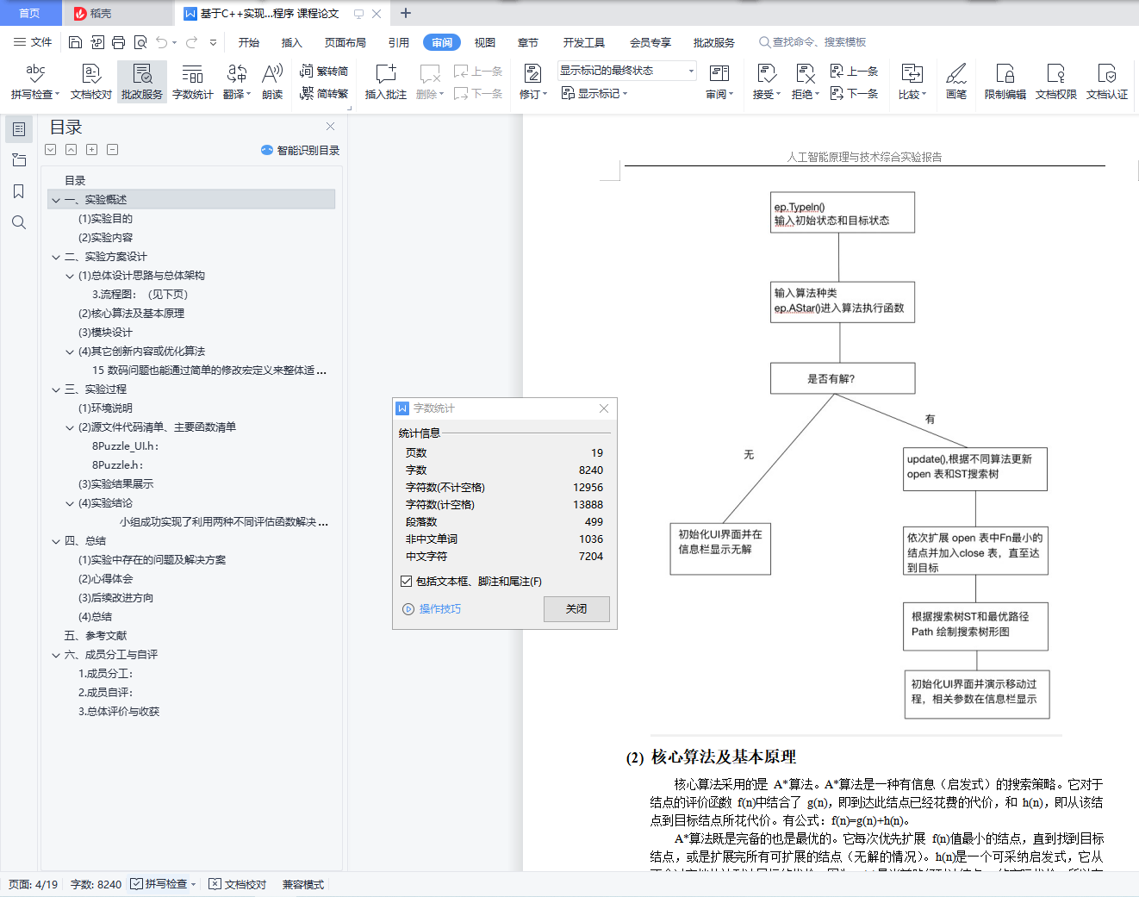Collapse 六、成员分工与自评 outline node
This screenshot has width=1139, height=897.
click(56, 655)
